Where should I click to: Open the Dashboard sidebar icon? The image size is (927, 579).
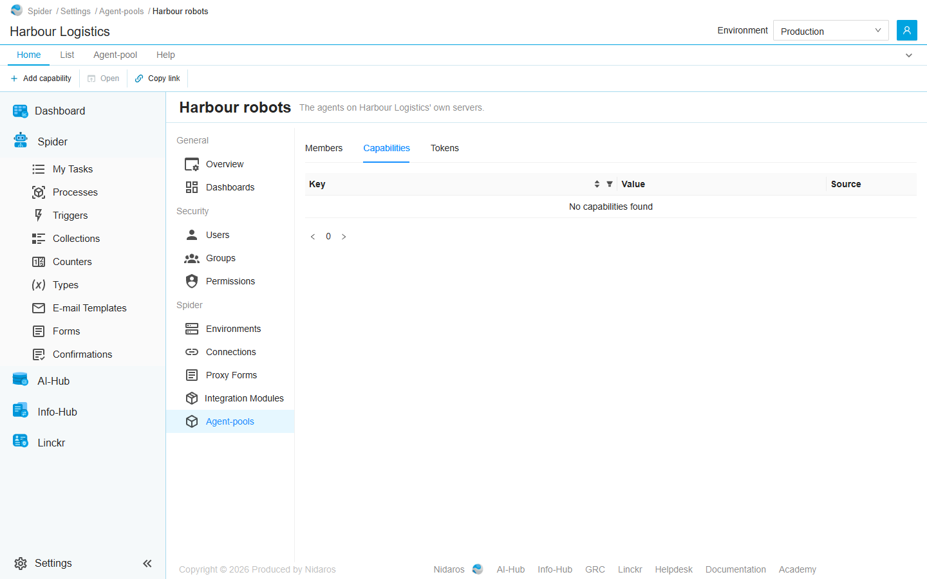21,111
